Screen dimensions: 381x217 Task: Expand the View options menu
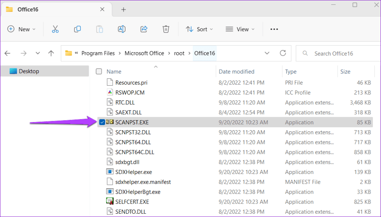tap(240, 29)
